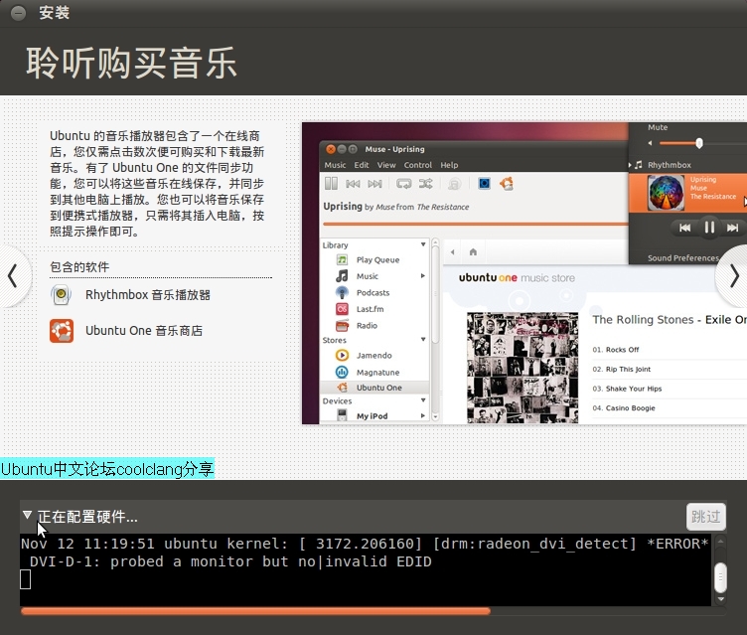Click the orange song progress bar
This screenshot has width=747, height=635.
point(476,224)
